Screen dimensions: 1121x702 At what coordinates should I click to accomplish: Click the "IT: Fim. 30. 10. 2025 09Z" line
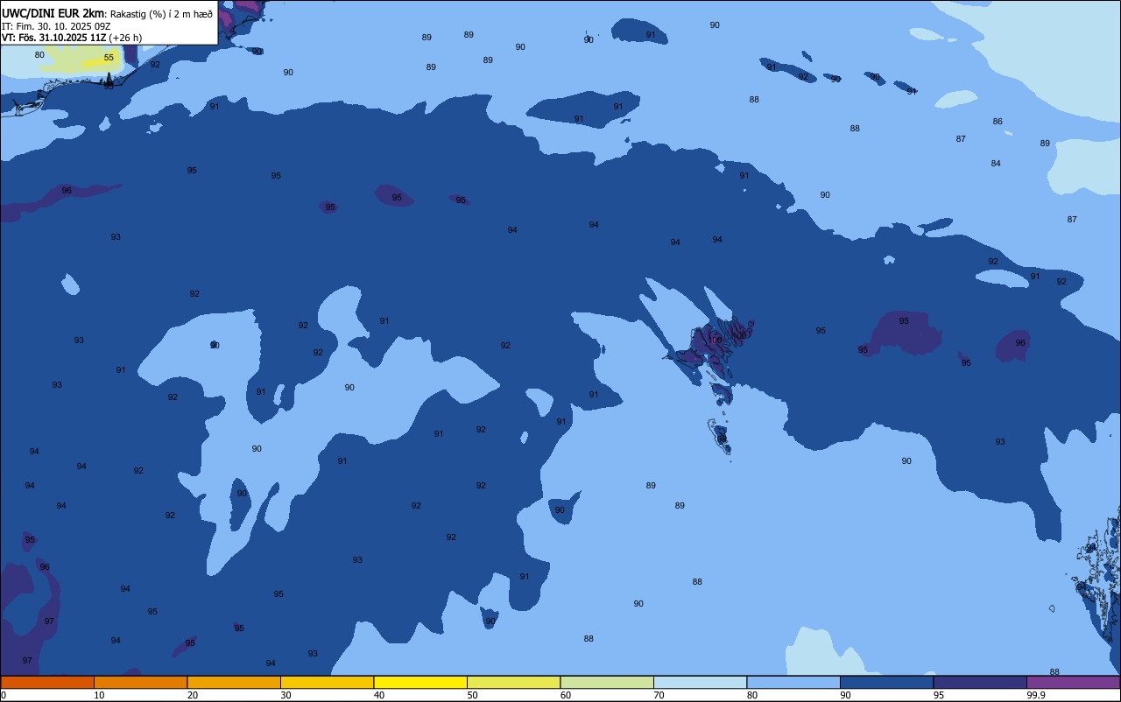(x=55, y=26)
